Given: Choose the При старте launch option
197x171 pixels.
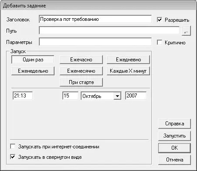Looking at the screenshot, I should pos(81,82).
